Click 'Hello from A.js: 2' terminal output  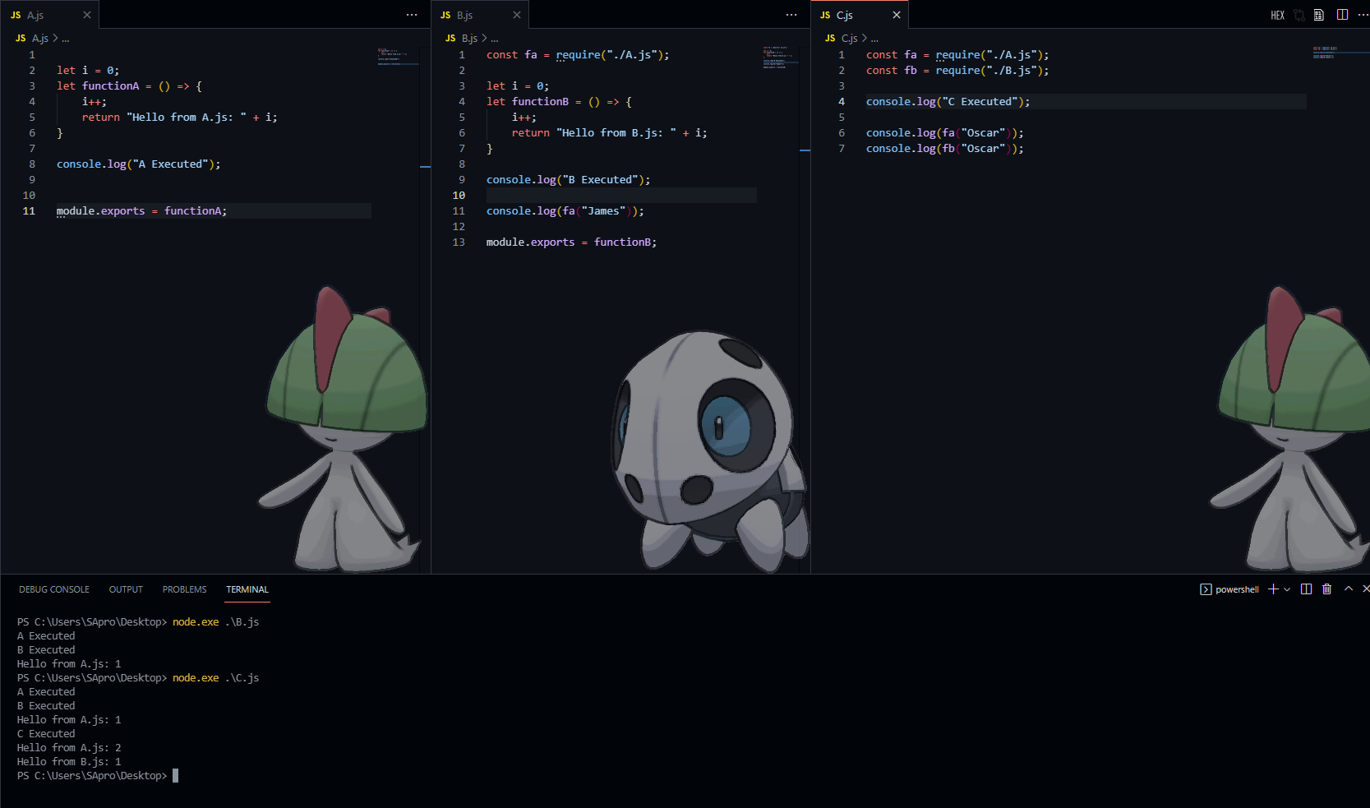[69, 748]
